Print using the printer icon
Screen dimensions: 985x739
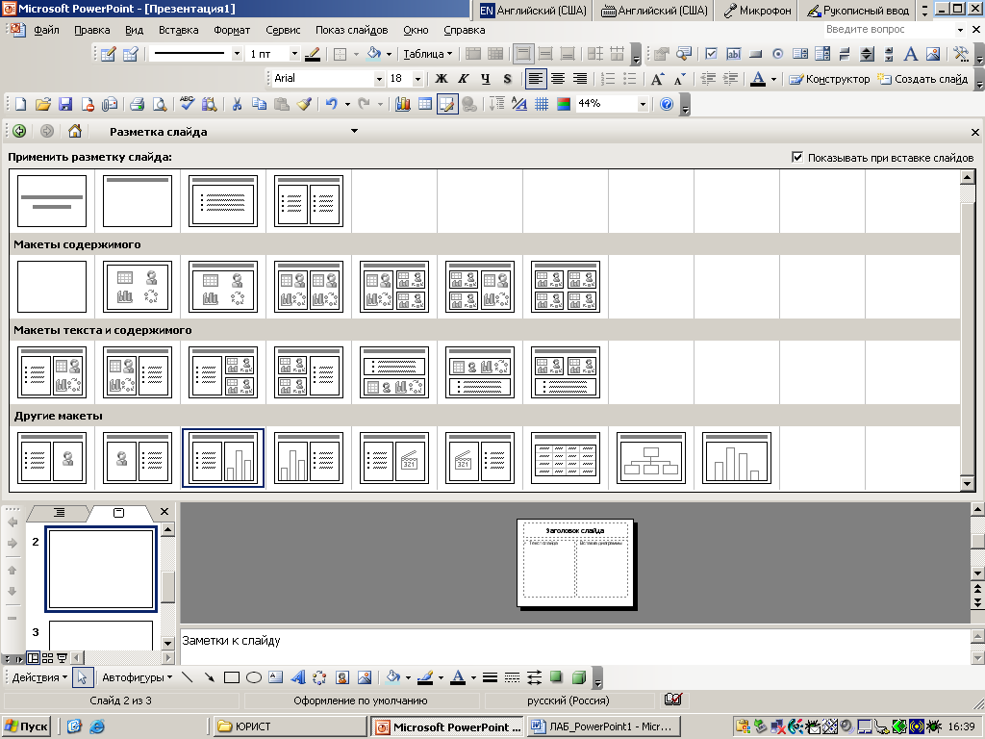[137, 104]
